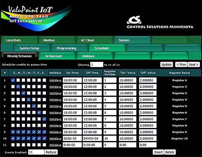Focus the Showing start index field

click(x=97, y=64)
